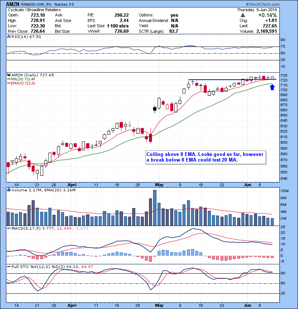The height and width of the screenshot is (309, 298).
Task: Click the 90 label on the RSI axis
Action: pos(283,39)
